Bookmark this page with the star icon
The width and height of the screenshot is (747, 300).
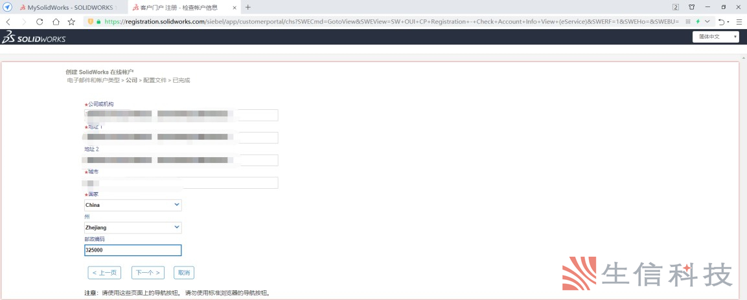tap(71, 21)
